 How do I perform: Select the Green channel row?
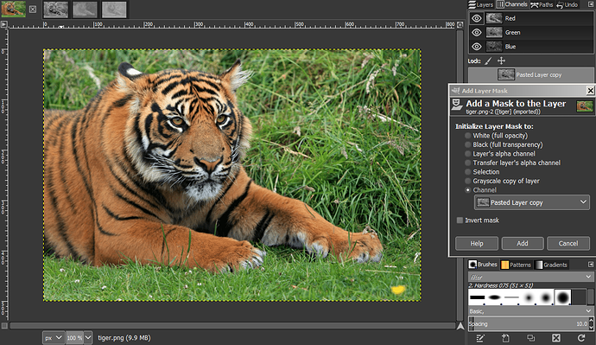coord(531,32)
